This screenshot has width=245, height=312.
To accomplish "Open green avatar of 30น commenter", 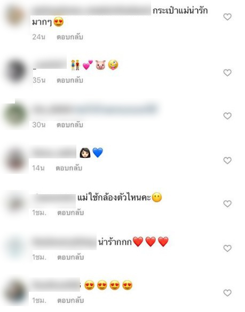I will tap(15, 115).
